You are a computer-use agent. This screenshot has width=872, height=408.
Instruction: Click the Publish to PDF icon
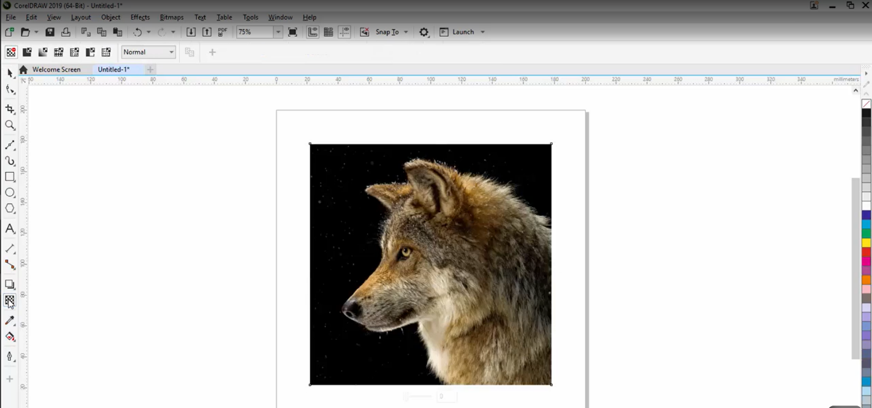222,32
